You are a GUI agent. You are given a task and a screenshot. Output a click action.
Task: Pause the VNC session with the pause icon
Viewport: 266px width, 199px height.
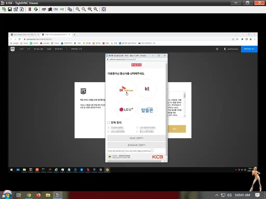click(30, 9)
